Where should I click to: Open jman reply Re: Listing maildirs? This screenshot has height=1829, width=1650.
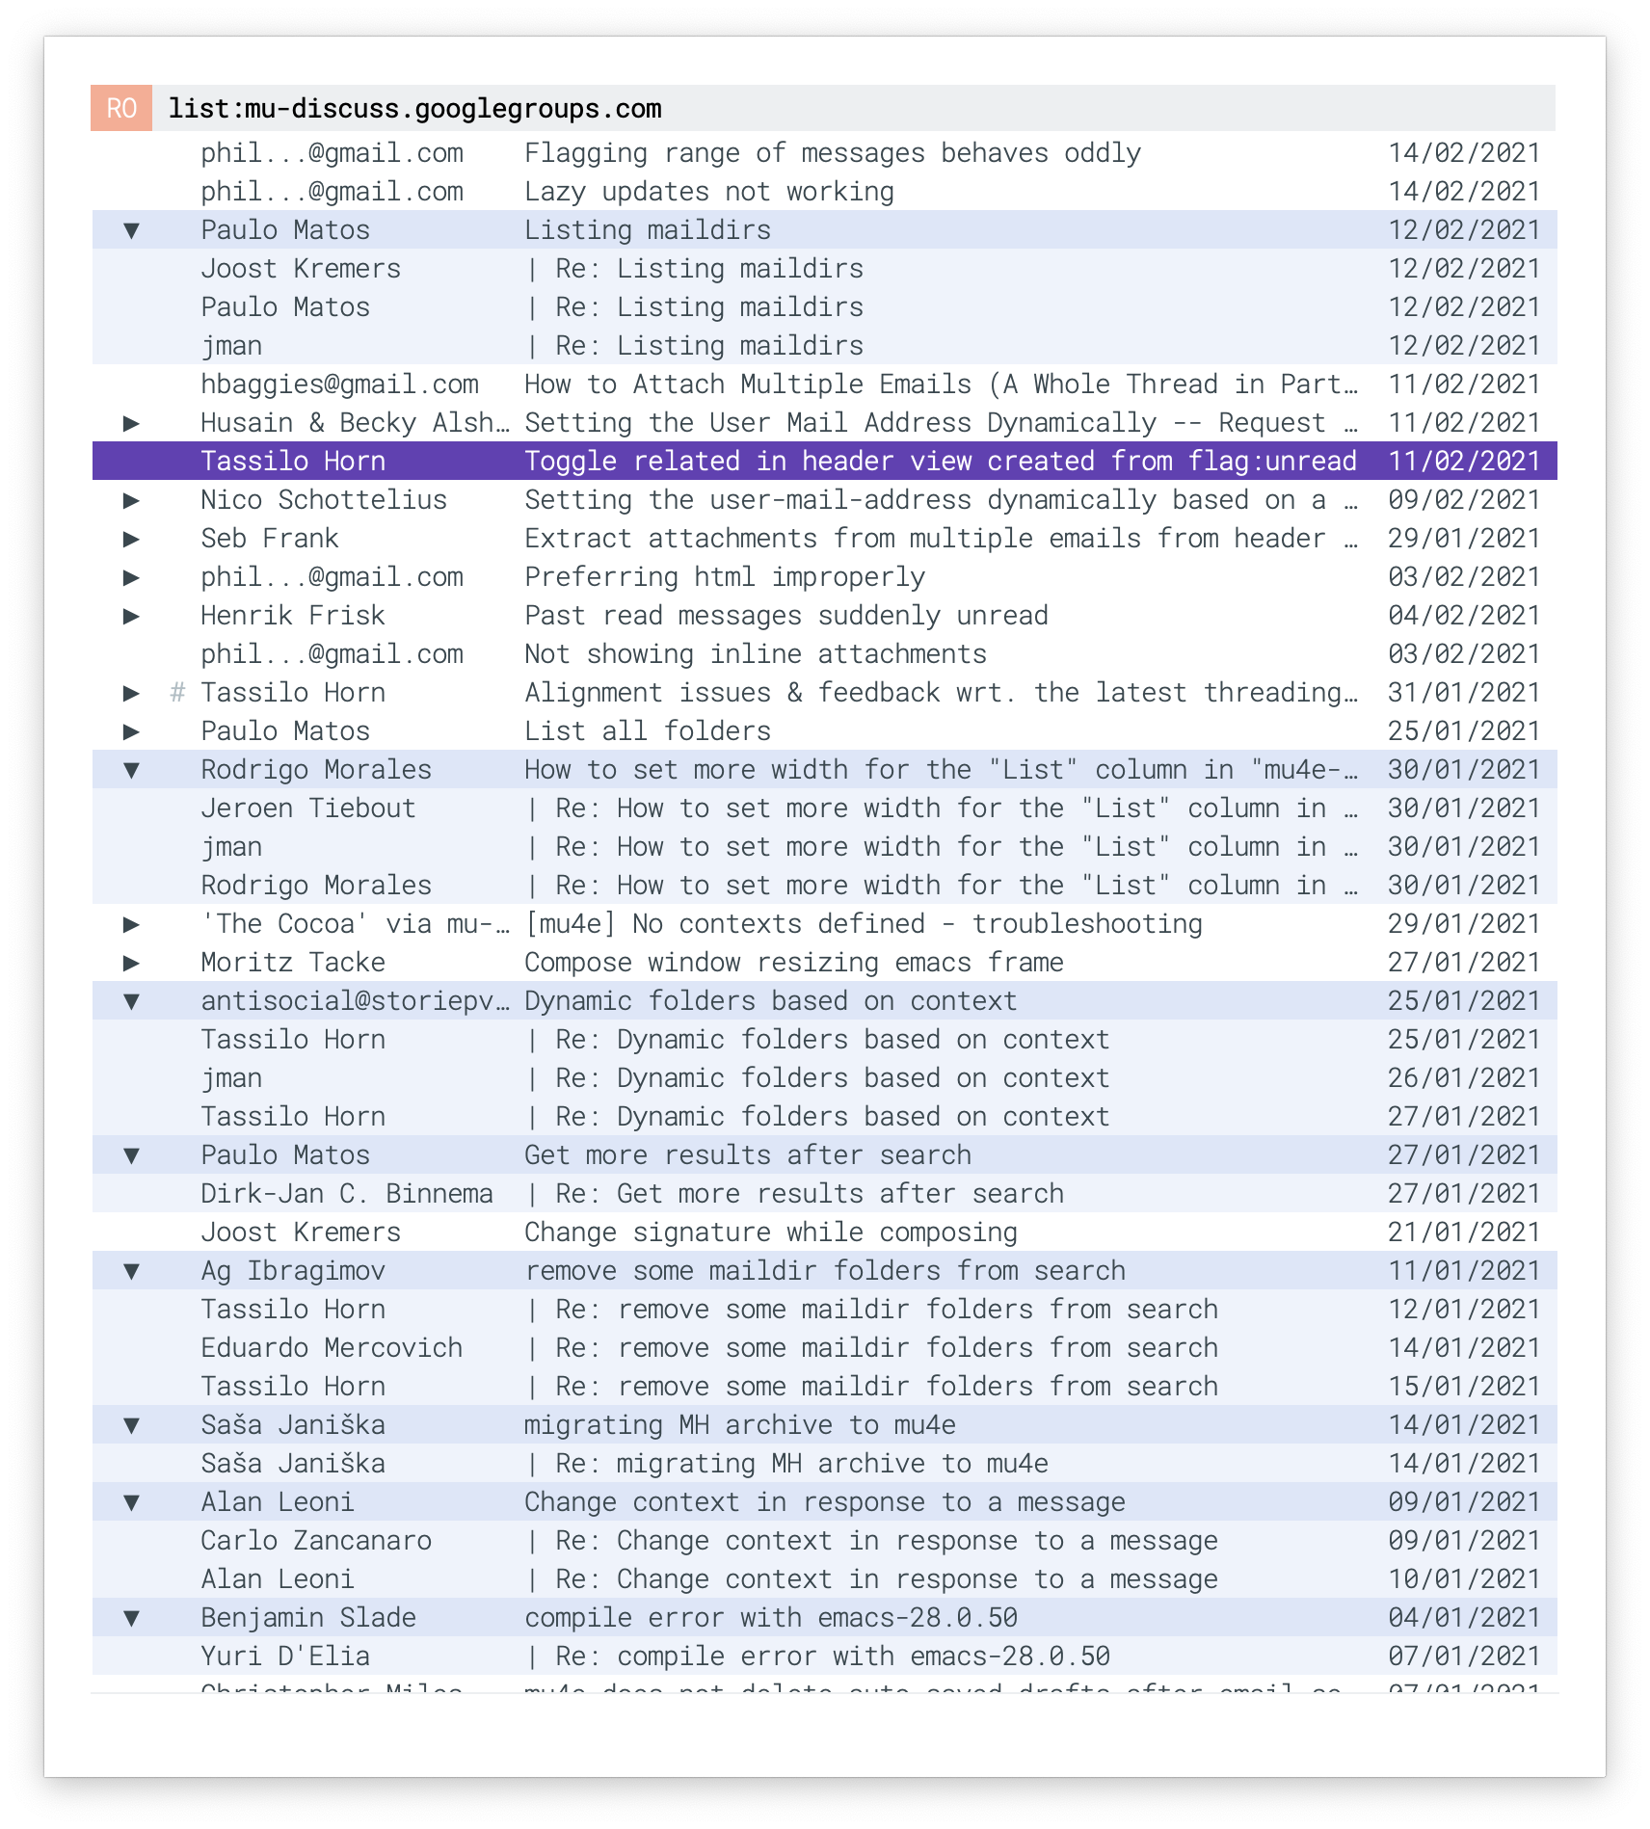pyautogui.click(x=825, y=346)
